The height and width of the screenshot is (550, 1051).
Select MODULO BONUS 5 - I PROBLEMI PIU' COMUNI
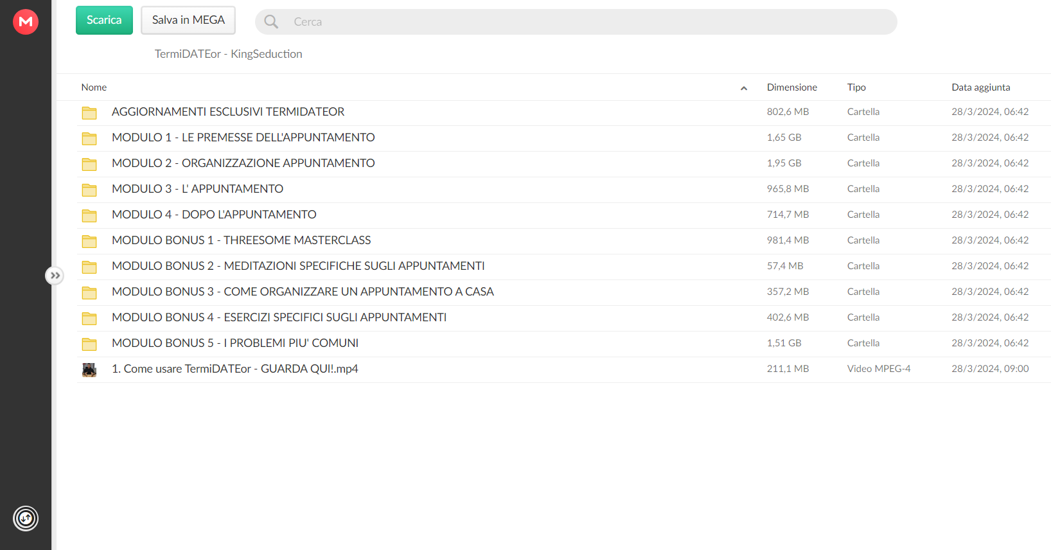point(235,343)
